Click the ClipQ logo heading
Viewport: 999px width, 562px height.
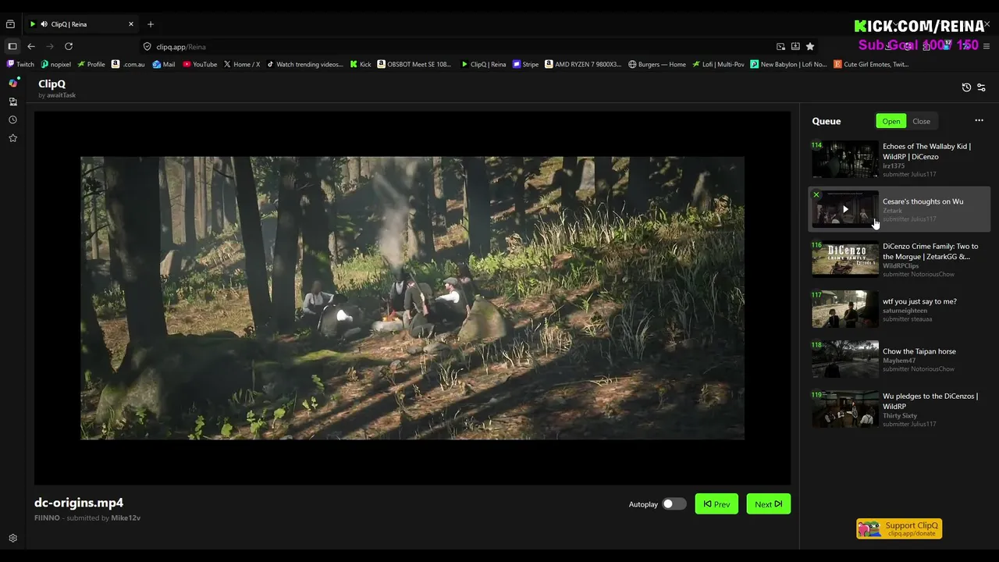[x=52, y=84]
